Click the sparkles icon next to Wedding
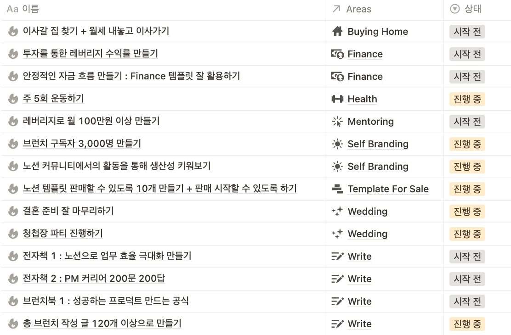 (x=337, y=212)
